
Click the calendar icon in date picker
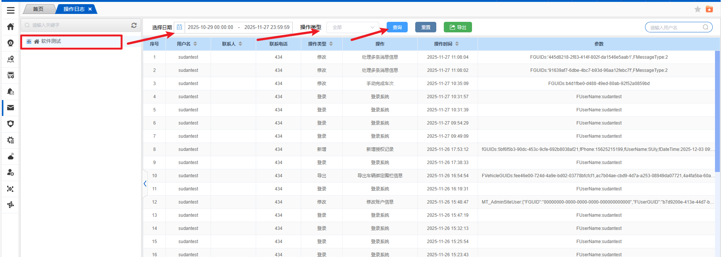179,27
